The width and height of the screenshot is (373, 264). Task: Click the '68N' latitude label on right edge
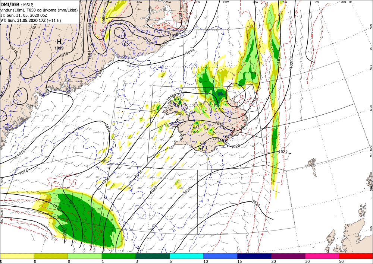click(x=371, y=26)
